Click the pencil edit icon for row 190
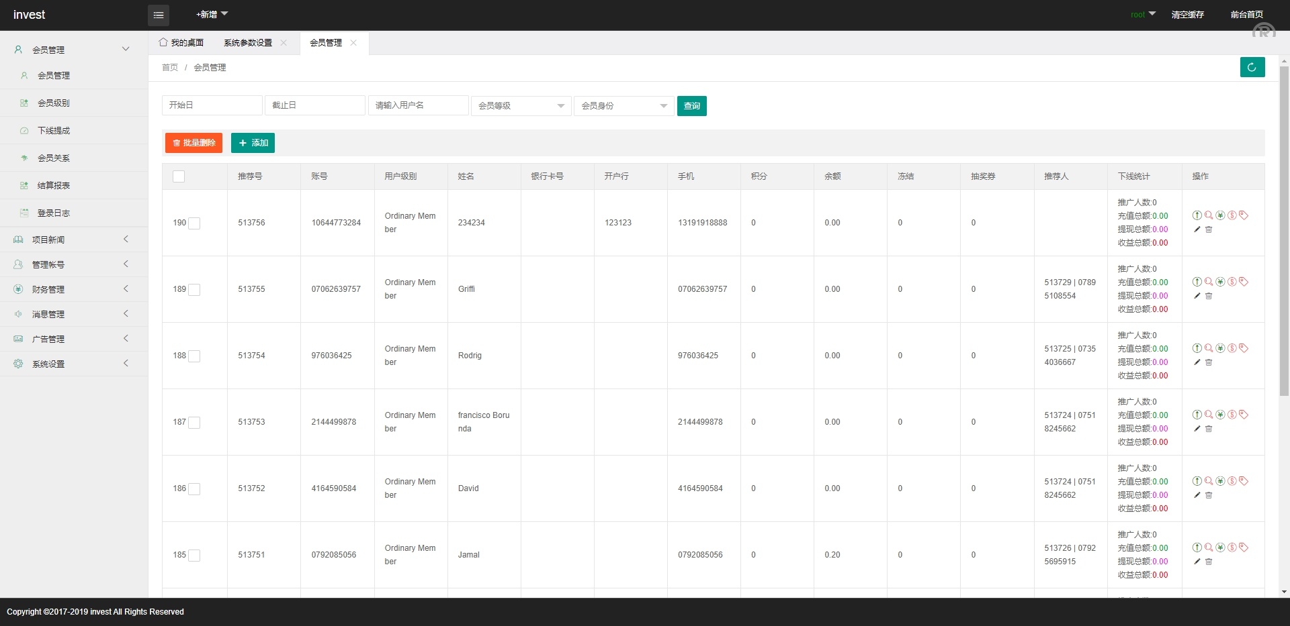 (1197, 229)
